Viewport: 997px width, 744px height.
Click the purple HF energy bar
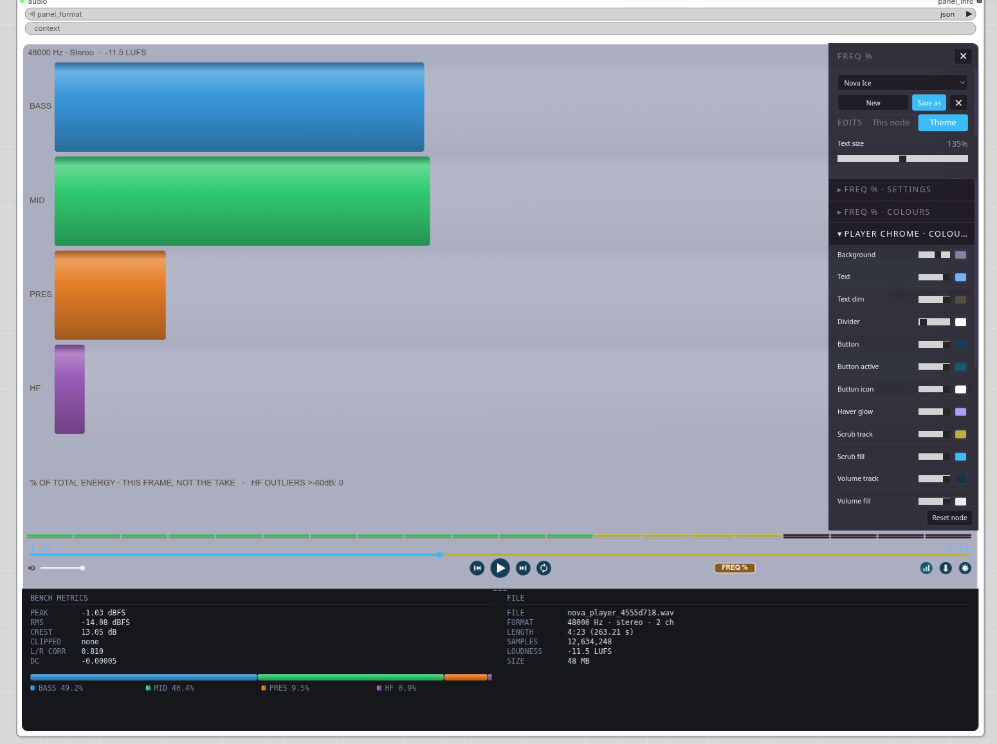pos(69,389)
